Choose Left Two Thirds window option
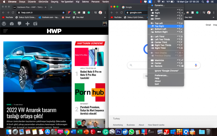This screenshot has height=136, width=217. (166, 39)
